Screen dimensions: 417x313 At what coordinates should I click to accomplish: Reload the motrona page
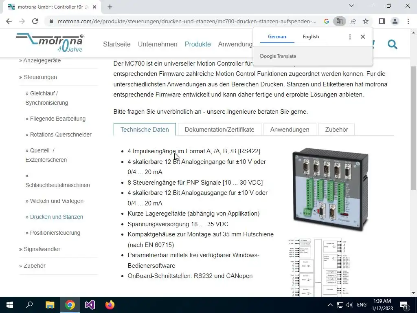[35, 21]
